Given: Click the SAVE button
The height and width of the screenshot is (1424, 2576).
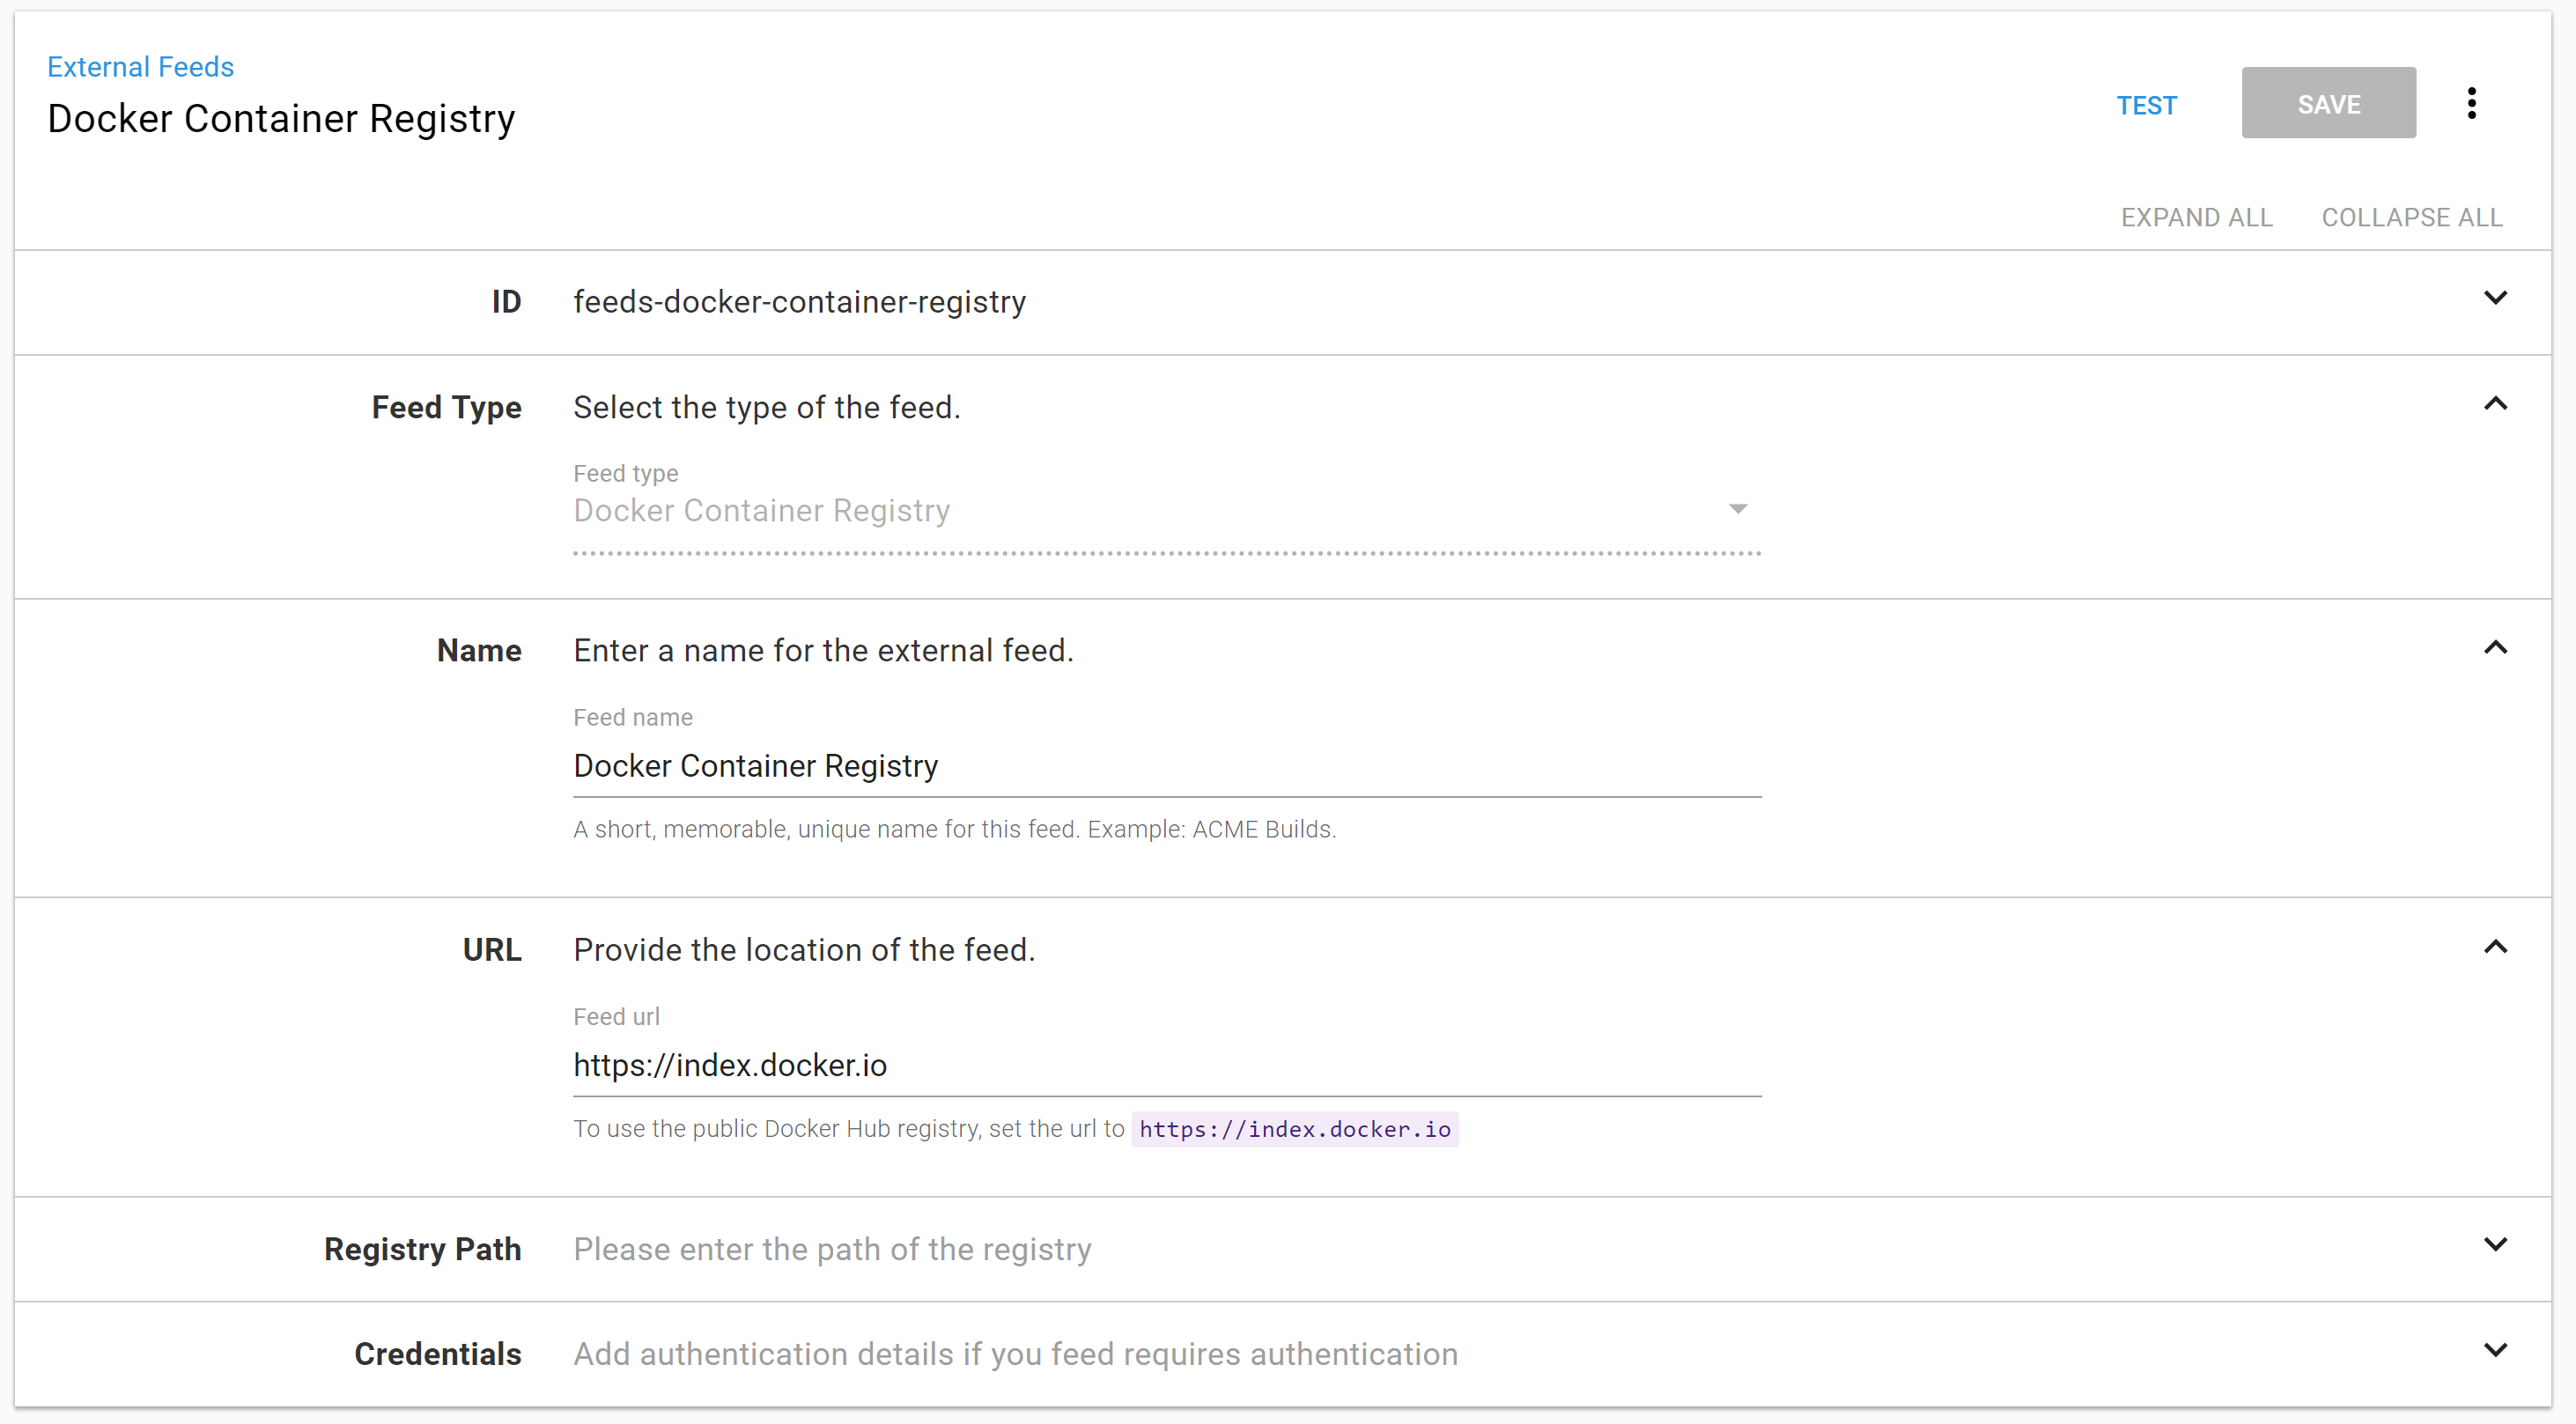Looking at the screenshot, I should click(2328, 103).
